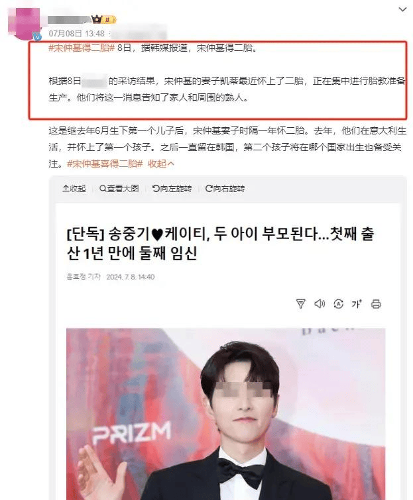Click the speaker read-aloud icon
Image resolution: width=413 pixels, height=500 pixels.
tap(320, 304)
